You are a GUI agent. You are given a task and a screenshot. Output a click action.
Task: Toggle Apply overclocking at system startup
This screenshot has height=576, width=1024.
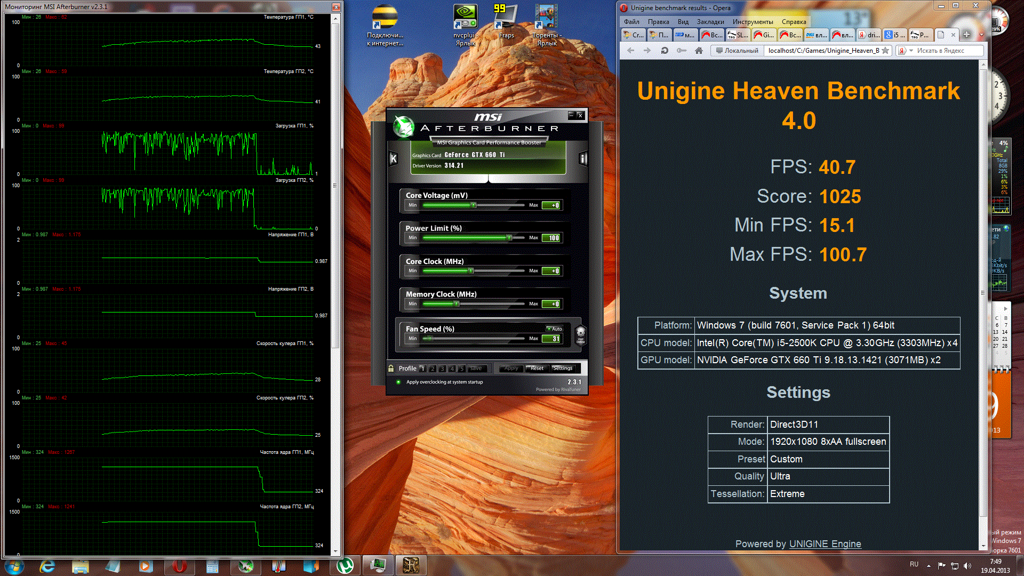click(398, 382)
